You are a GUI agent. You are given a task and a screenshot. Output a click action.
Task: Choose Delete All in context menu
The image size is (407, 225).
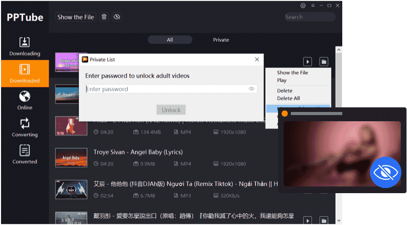[x=288, y=98]
